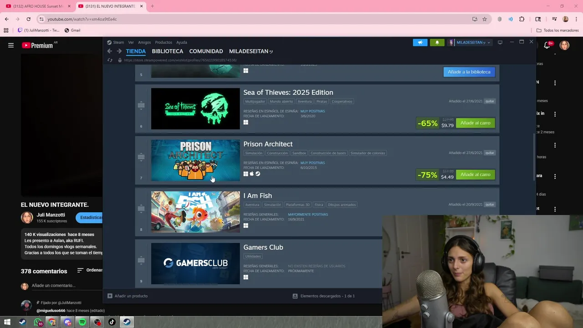Screen dimensions: 583x328
Task: Click MUY POSITIVAS reviews for Prison Architect
Action: tap(312, 163)
